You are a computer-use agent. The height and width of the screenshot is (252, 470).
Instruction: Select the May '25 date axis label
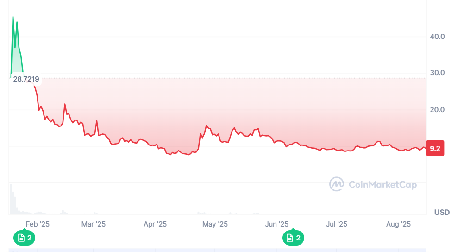[x=215, y=224]
